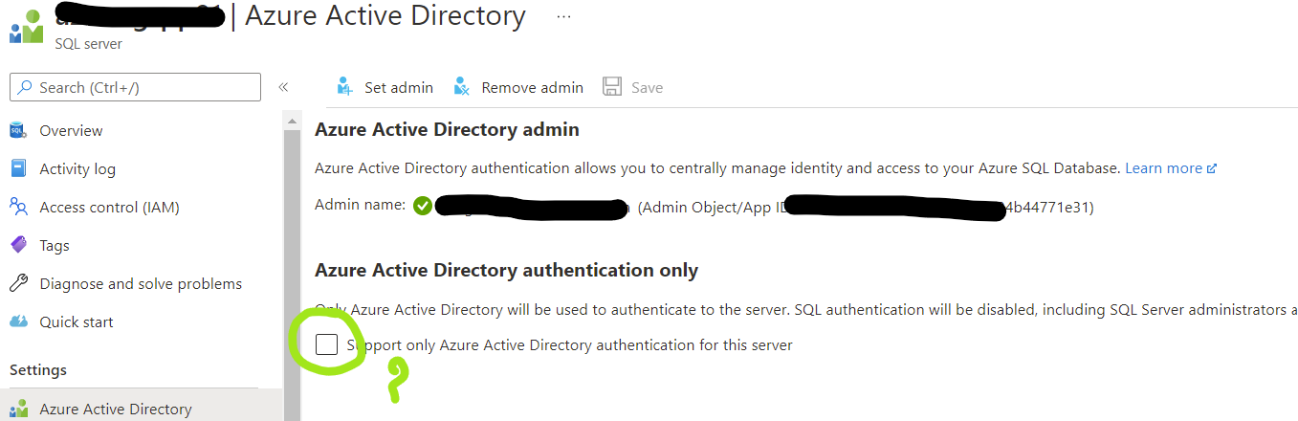Click the Settings section heading

pos(38,369)
